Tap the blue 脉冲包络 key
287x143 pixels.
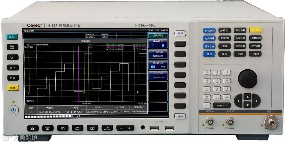[x=209, y=46]
